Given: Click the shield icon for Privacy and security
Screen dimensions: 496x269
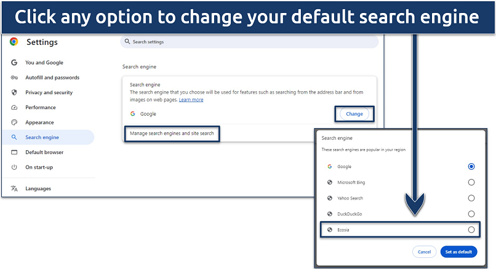Looking at the screenshot, I should pos(14,92).
